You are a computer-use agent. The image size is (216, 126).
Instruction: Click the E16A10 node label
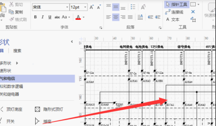pos(90,105)
